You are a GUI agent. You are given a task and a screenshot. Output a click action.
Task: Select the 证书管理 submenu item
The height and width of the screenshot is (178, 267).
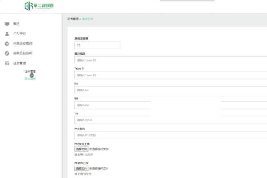coord(30,71)
